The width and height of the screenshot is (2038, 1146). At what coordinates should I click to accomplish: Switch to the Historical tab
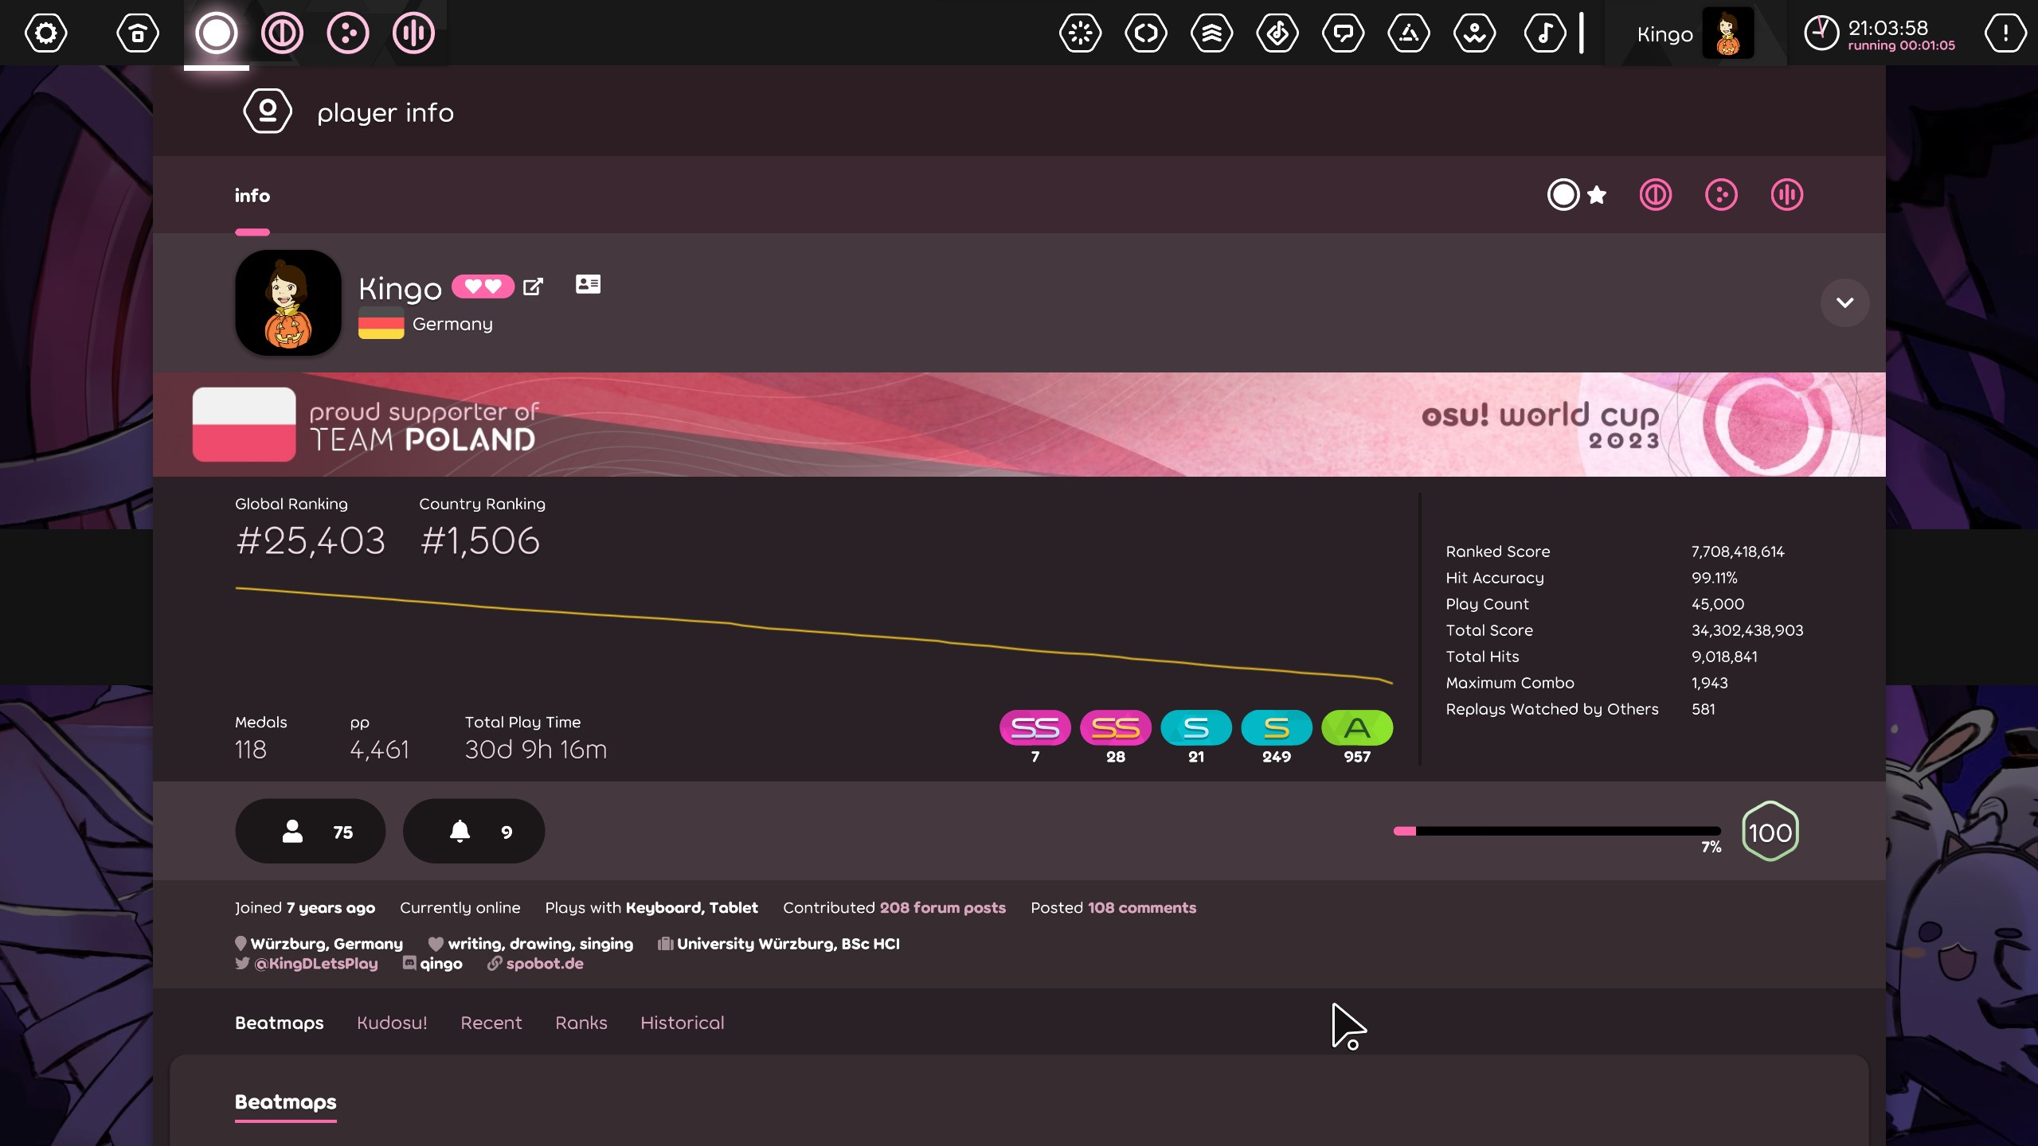pos(681,1023)
